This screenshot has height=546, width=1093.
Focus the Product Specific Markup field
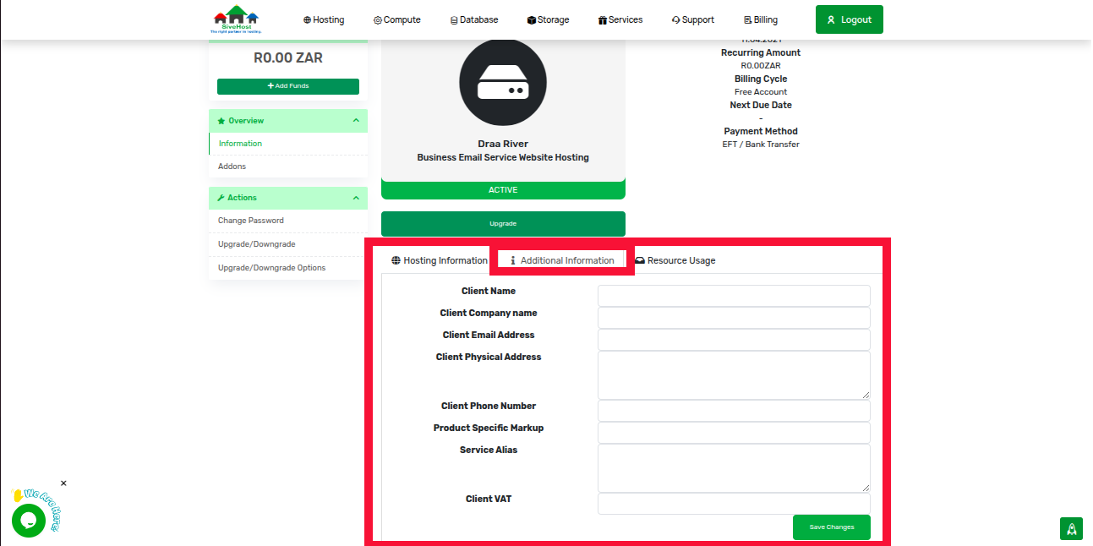[734, 433]
